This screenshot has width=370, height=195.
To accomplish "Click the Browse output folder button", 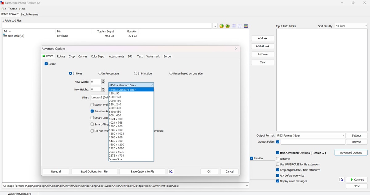I will point(357,142).
